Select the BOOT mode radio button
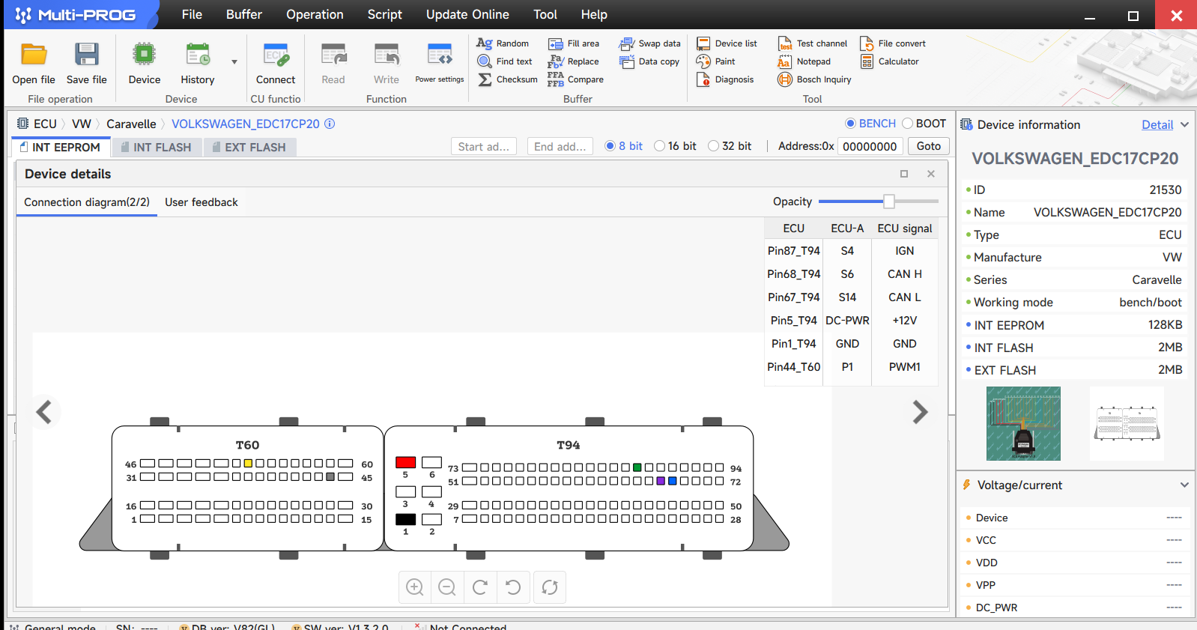The height and width of the screenshot is (630, 1197). pyautogui.click(x=908, y=124)
